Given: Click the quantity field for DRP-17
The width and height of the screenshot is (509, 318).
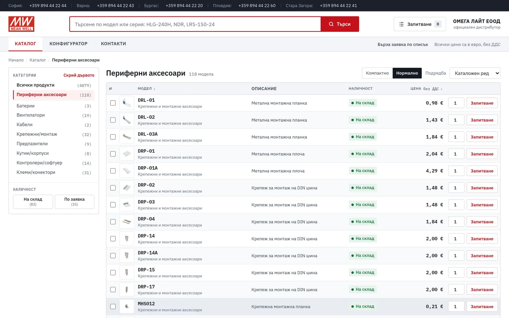Looking at the screenshot, I should pos(456,290).
